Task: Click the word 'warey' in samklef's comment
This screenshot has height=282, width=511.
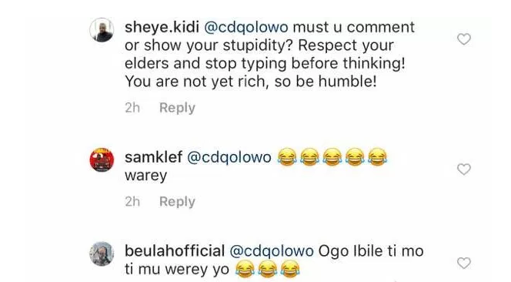Action: pyautogui.click(x=145, y=176)
